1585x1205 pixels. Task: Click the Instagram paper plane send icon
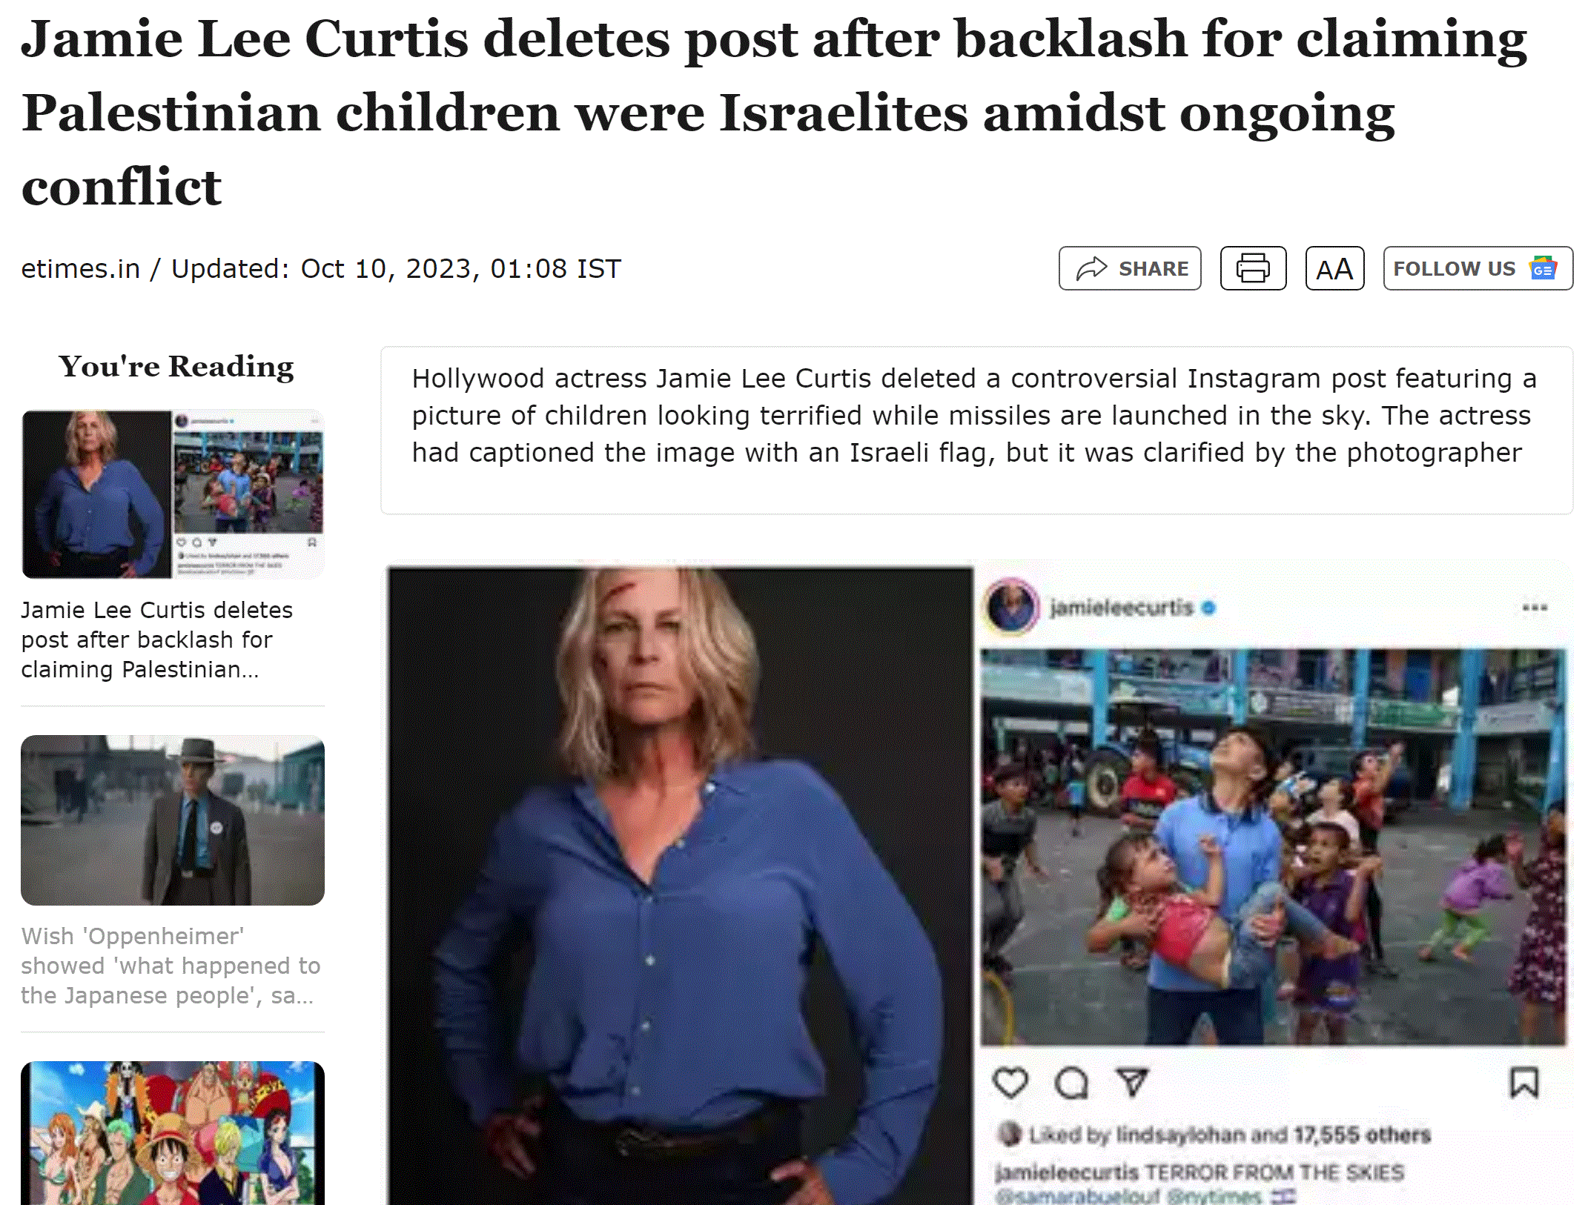click(x=1132, y=1083)
